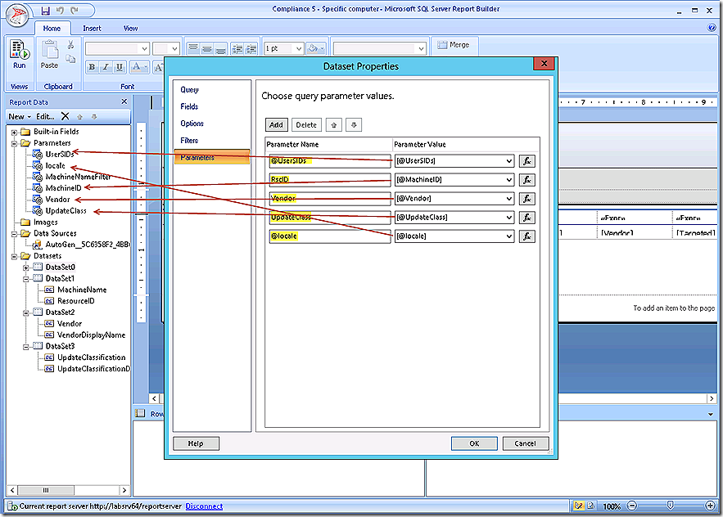Open expression editor for @MachineID value
Image resolution: width=723 pixels, height=517 pixels.
pyautogui.click(x=527, y=180)
